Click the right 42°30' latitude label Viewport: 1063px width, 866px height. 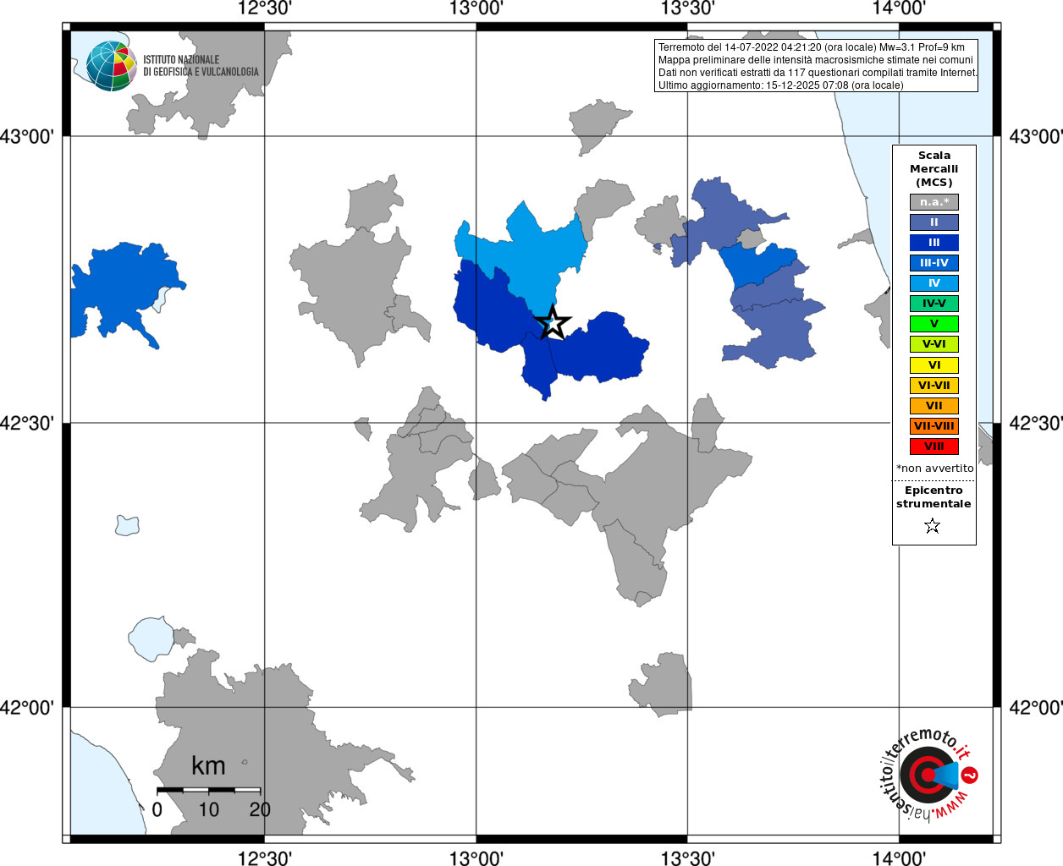point(1035,422)
